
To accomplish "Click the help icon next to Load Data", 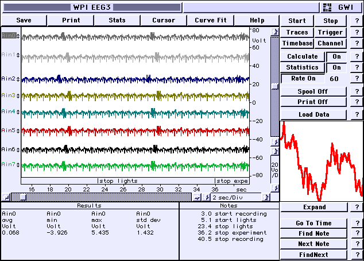I will coord(356,114).
